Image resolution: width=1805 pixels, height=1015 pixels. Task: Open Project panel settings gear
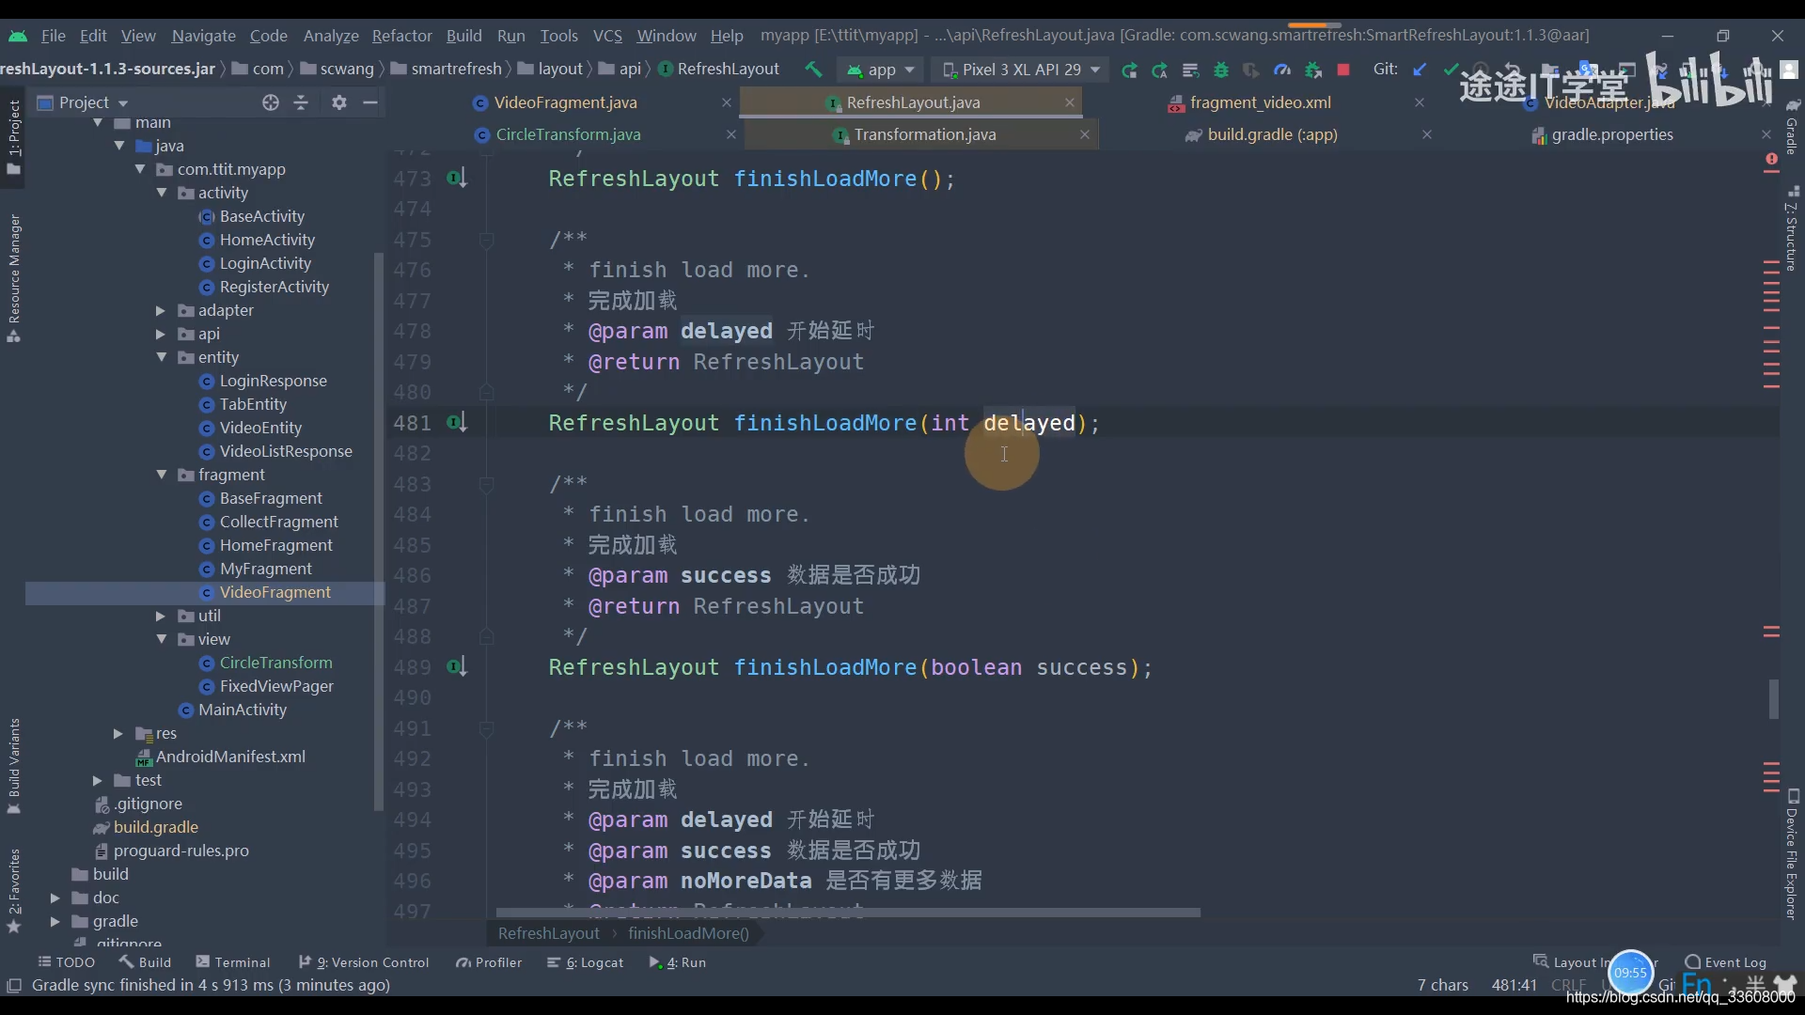pyautogui.click(x=339, y=102)
